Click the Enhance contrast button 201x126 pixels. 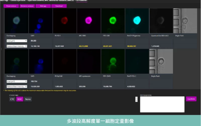point(27,6)
